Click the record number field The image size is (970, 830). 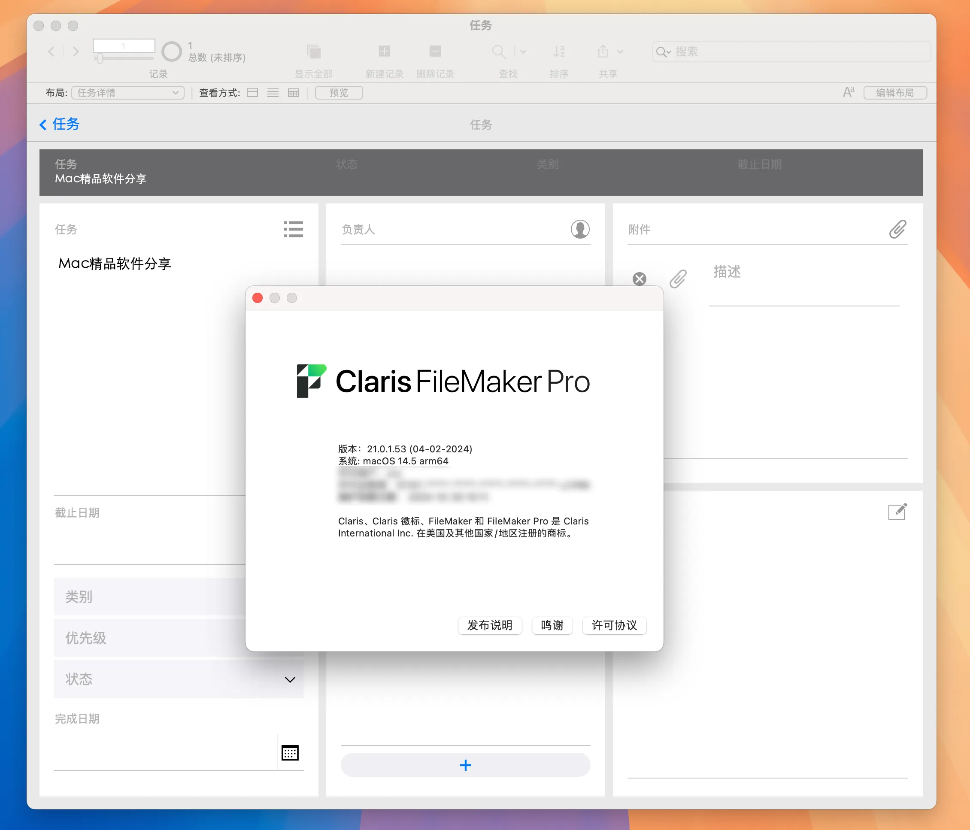(x=124, y=46)
